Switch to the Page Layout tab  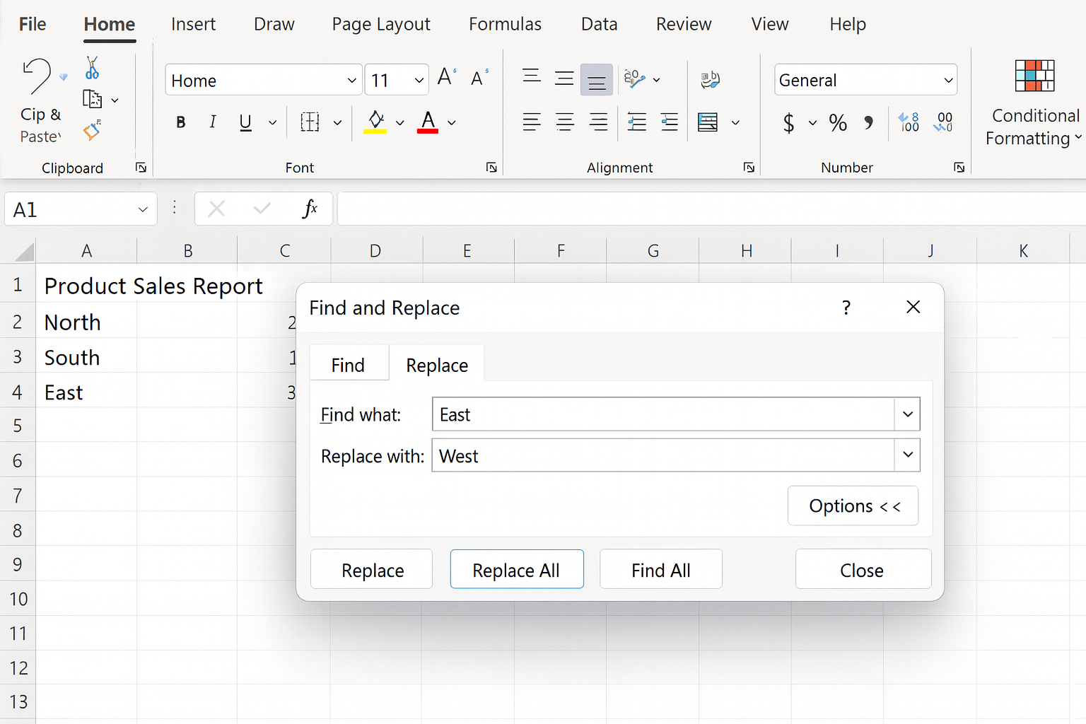[381, 25]
